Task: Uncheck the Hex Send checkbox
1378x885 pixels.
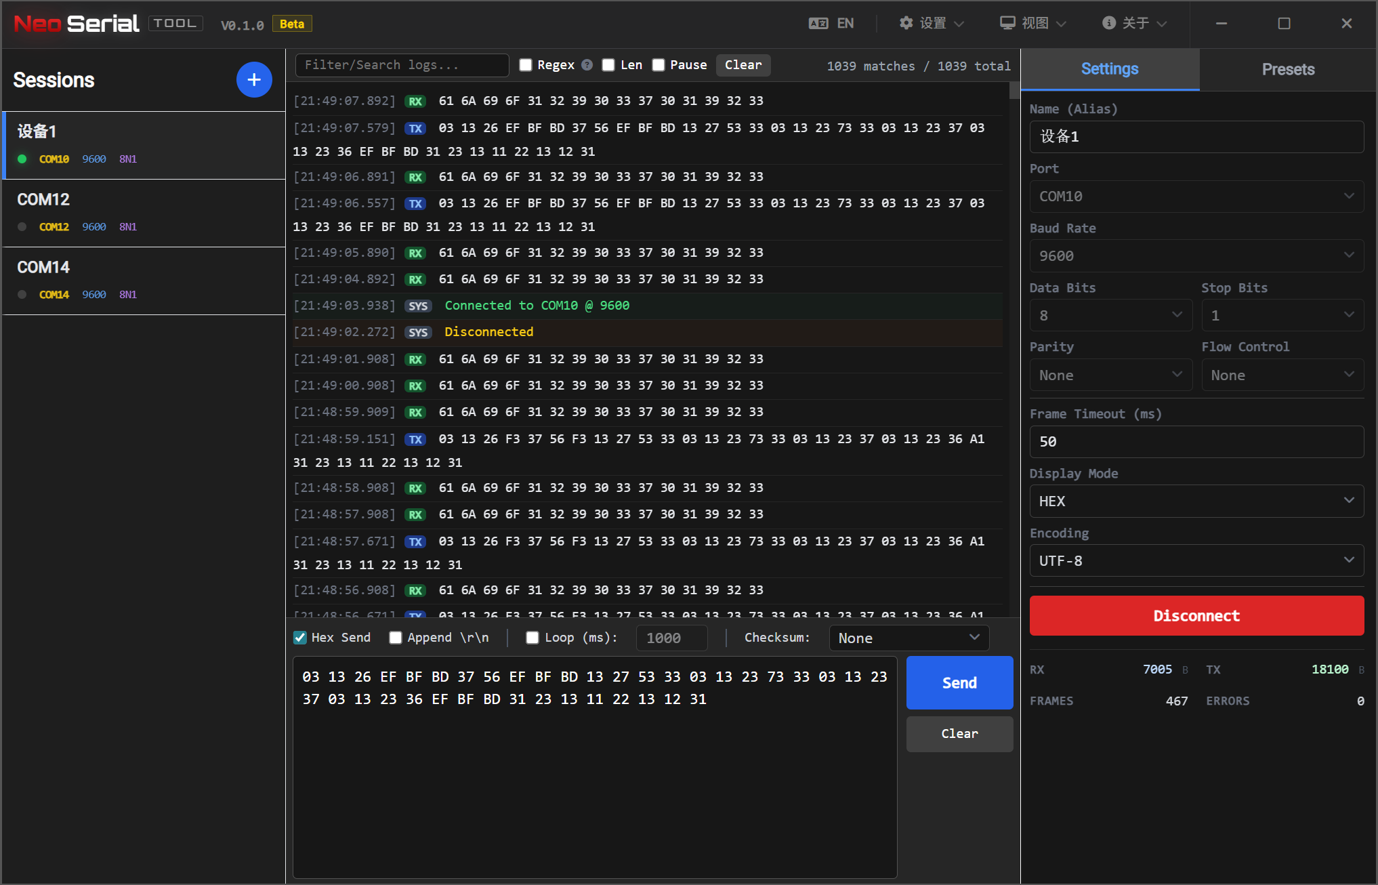Action: [x=300, y=638]
